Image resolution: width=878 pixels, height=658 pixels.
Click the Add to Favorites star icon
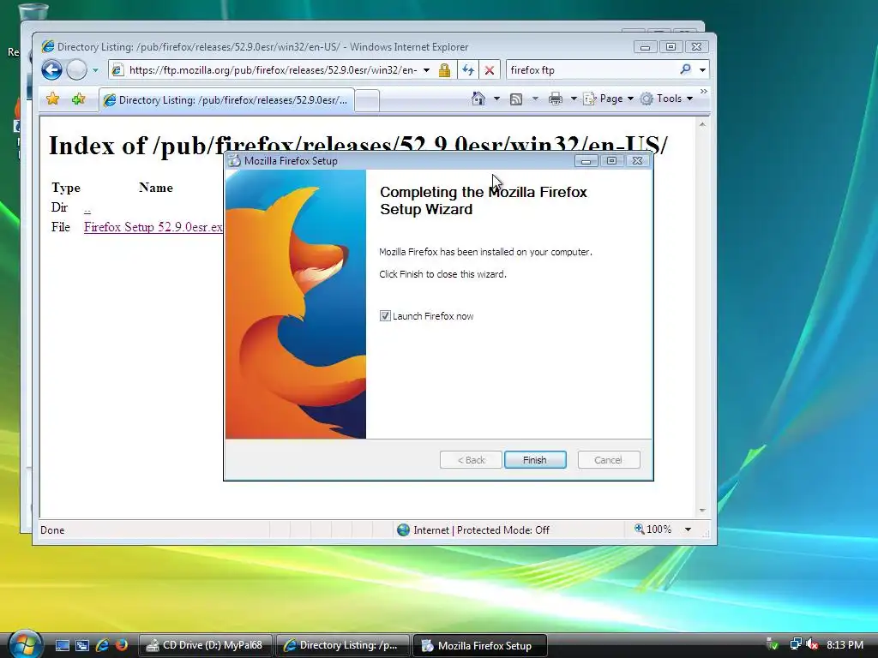pos(78,99)
